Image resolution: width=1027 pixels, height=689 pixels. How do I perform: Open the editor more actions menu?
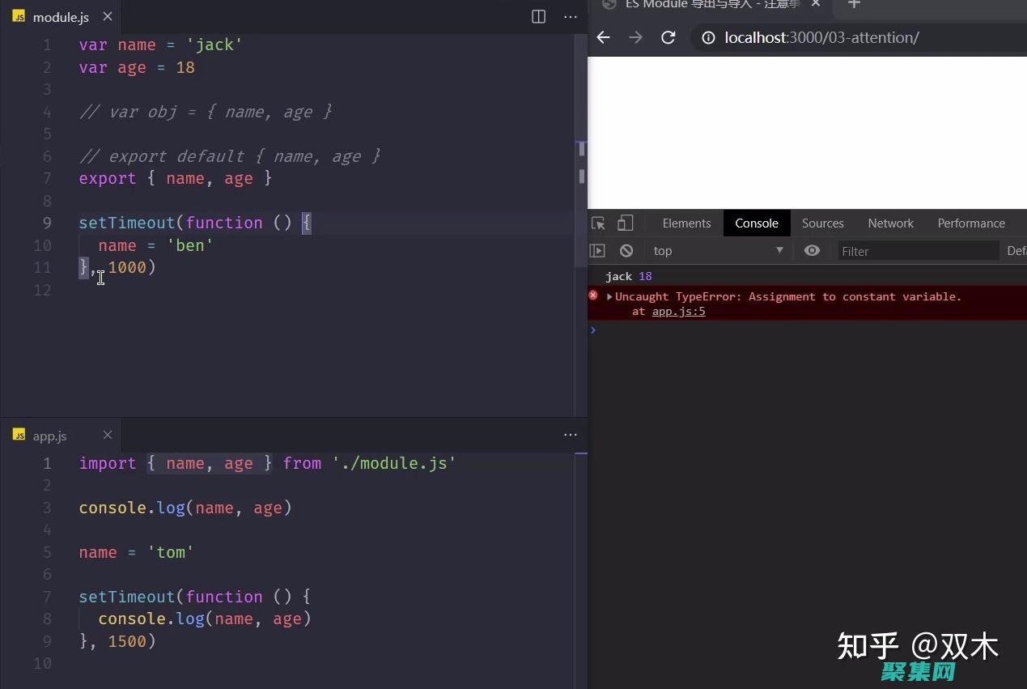(x=571, y=16)
